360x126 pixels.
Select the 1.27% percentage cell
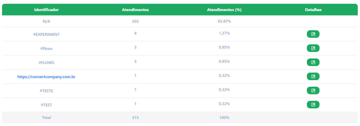pos(224,33)
